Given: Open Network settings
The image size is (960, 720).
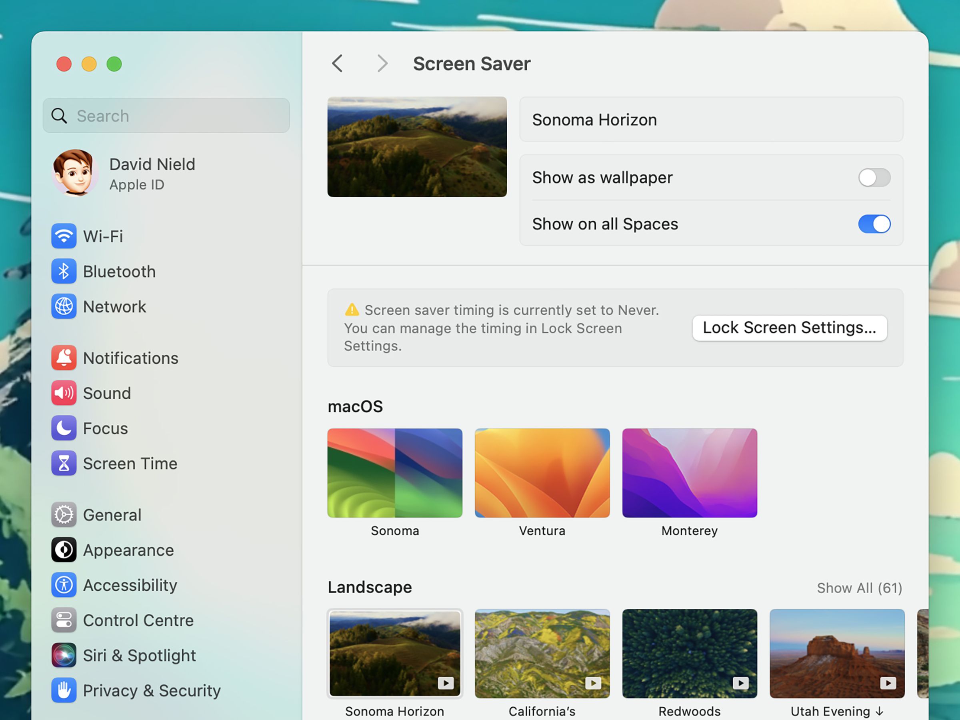Looking at the screenshot, I should pos(114,306).
